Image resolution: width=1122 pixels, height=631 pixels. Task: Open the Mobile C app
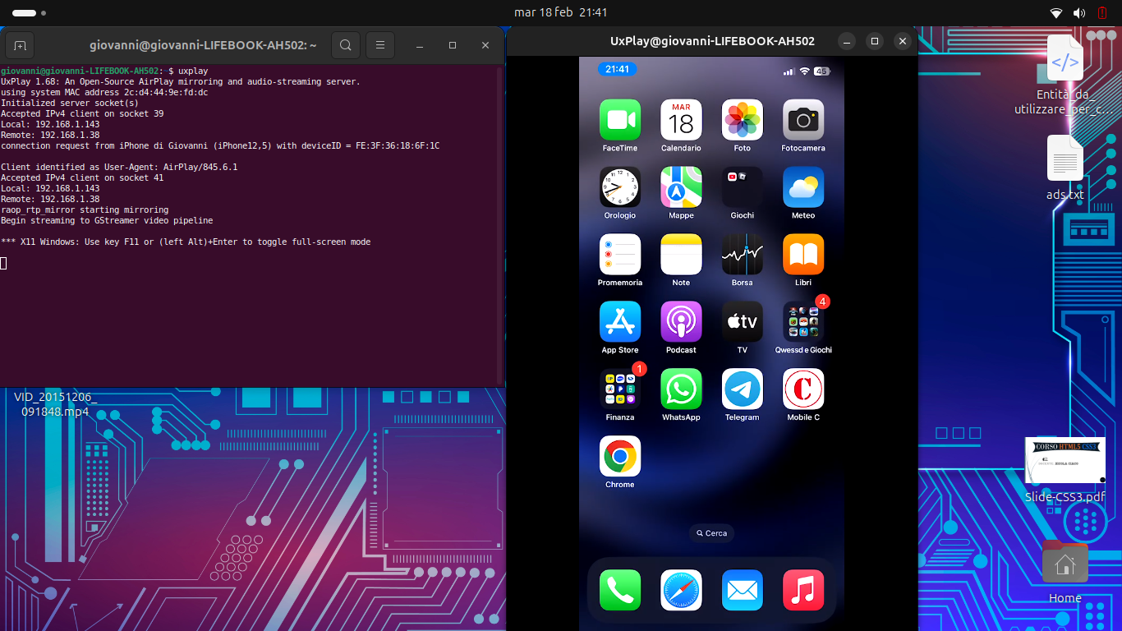[802, 389]
